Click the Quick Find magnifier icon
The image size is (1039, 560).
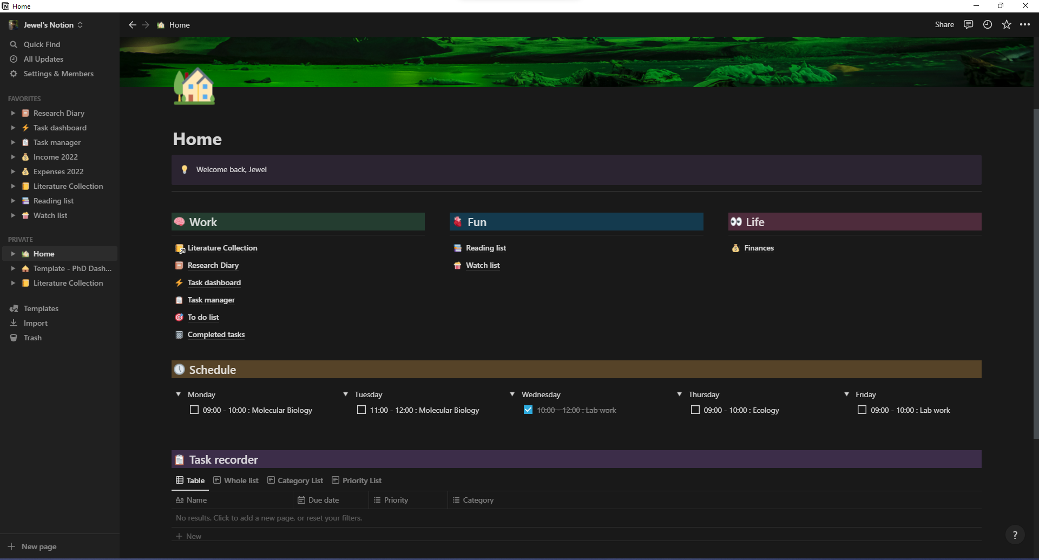point(14,44)
